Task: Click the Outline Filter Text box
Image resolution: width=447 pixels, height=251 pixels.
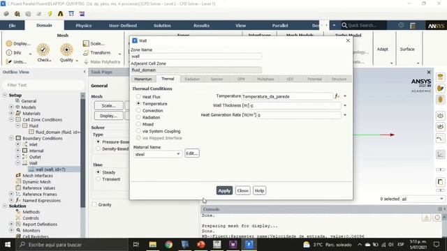Action: tap(43, 85)
